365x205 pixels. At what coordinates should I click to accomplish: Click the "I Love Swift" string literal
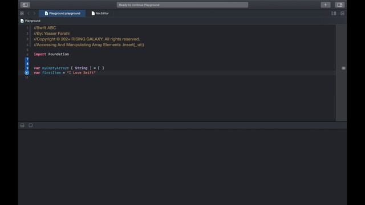click(x=81, y=73)
